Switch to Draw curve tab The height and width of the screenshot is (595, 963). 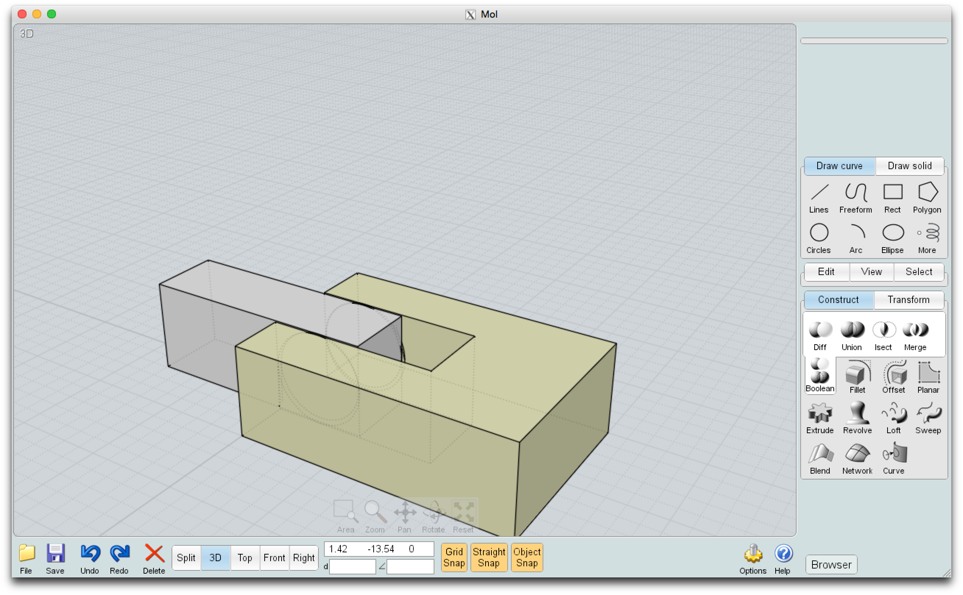point(839,166)
